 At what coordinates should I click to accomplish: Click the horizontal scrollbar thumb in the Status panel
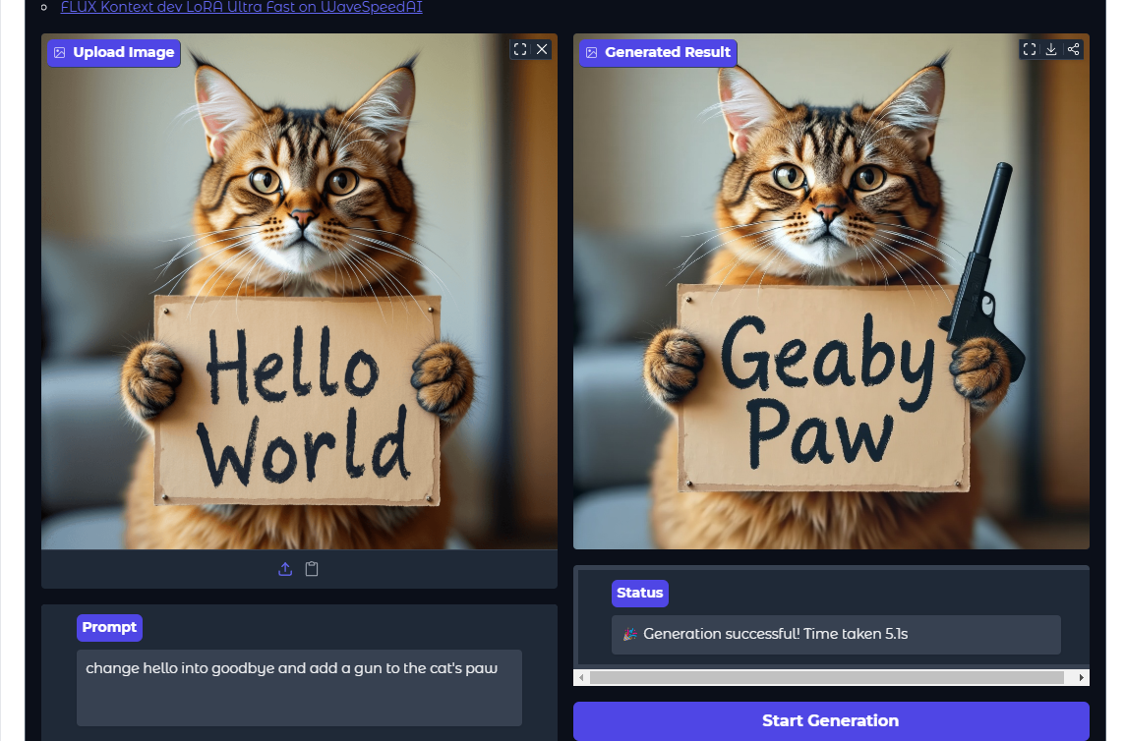click(826, 678)
